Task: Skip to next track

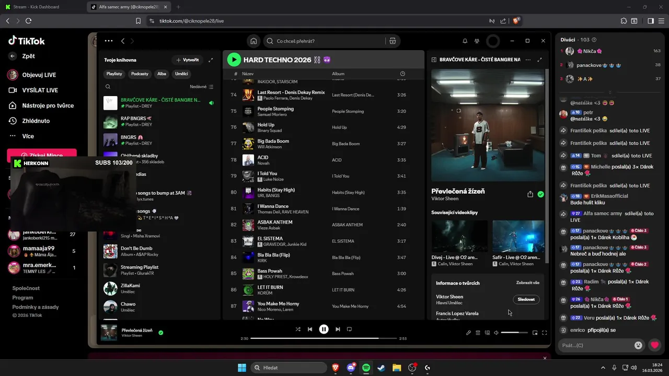Action: pyautogui.click(x=338, y=329)
